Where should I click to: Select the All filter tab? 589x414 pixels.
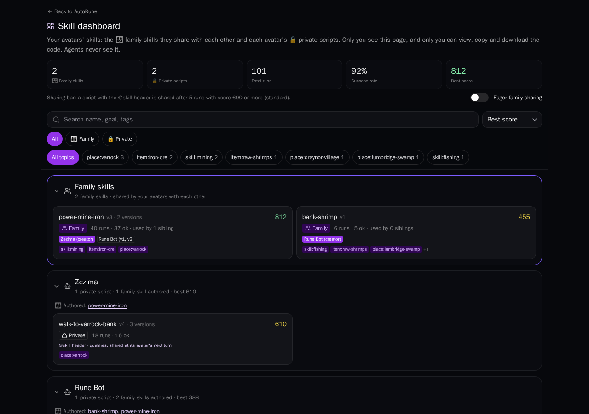(55, 139)
